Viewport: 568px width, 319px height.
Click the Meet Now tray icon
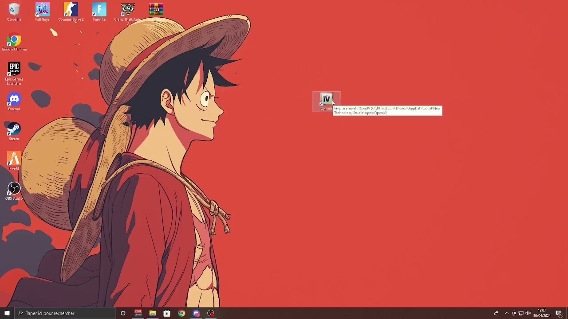(514, 313)
